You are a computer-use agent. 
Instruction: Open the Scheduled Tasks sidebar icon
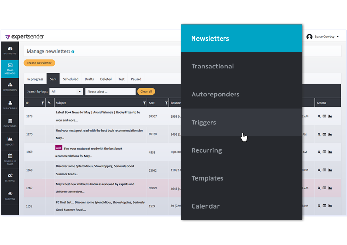tap(10, 159)
